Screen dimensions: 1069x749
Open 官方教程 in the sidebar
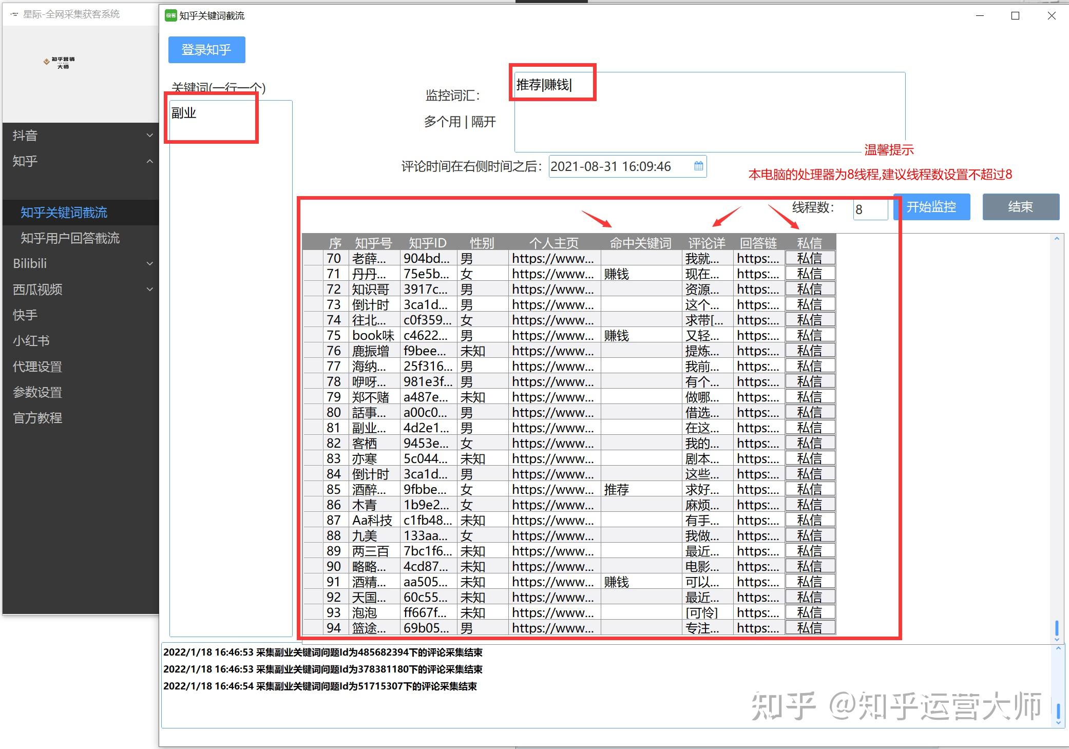pyautogui.click(x=81, y=418)
